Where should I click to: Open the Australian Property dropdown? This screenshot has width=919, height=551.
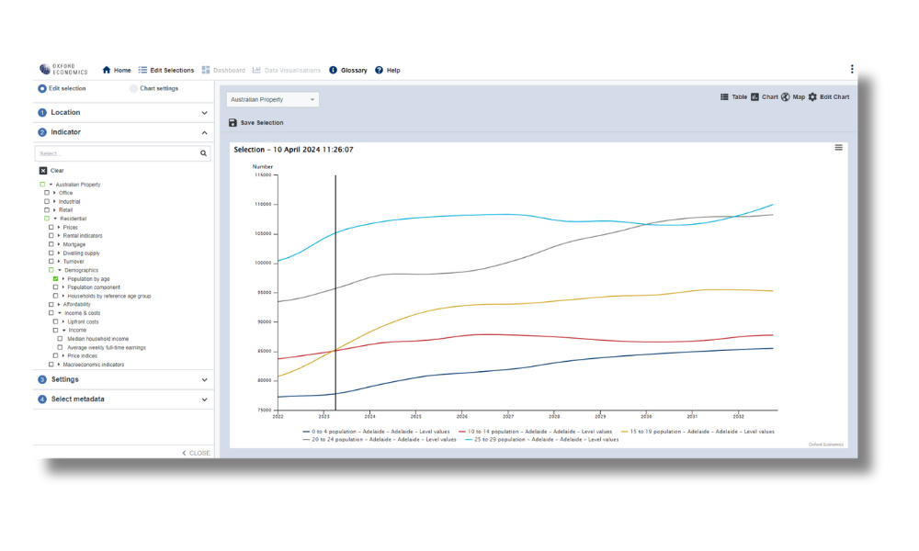[x=273, y=99]
